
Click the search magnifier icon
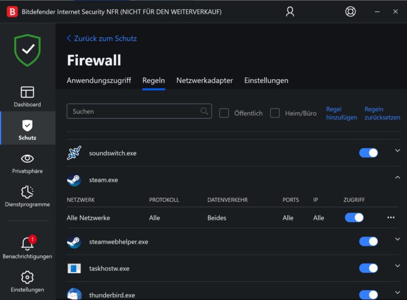tap(204, 111)
